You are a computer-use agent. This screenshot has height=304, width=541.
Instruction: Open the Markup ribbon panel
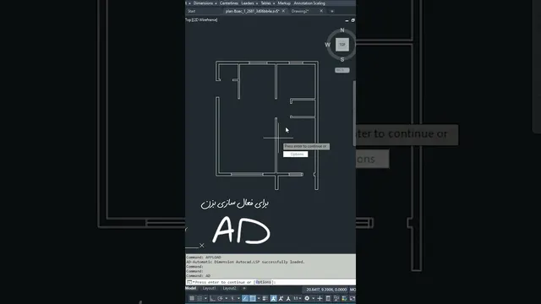pos(284,3)
